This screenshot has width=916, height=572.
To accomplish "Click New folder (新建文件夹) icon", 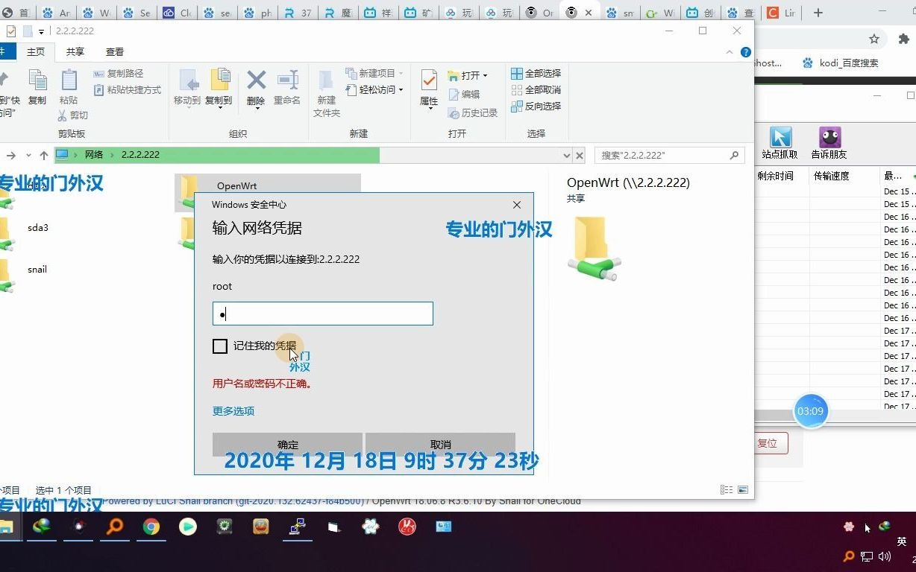I will [327, 93].
